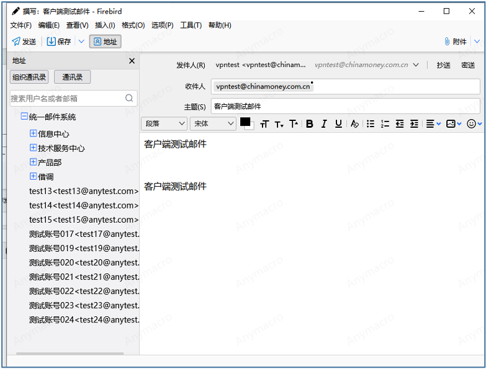Click the Bold formatting icon
The height and width of the screenshot is (369, 486).
[x=310, y=124]
